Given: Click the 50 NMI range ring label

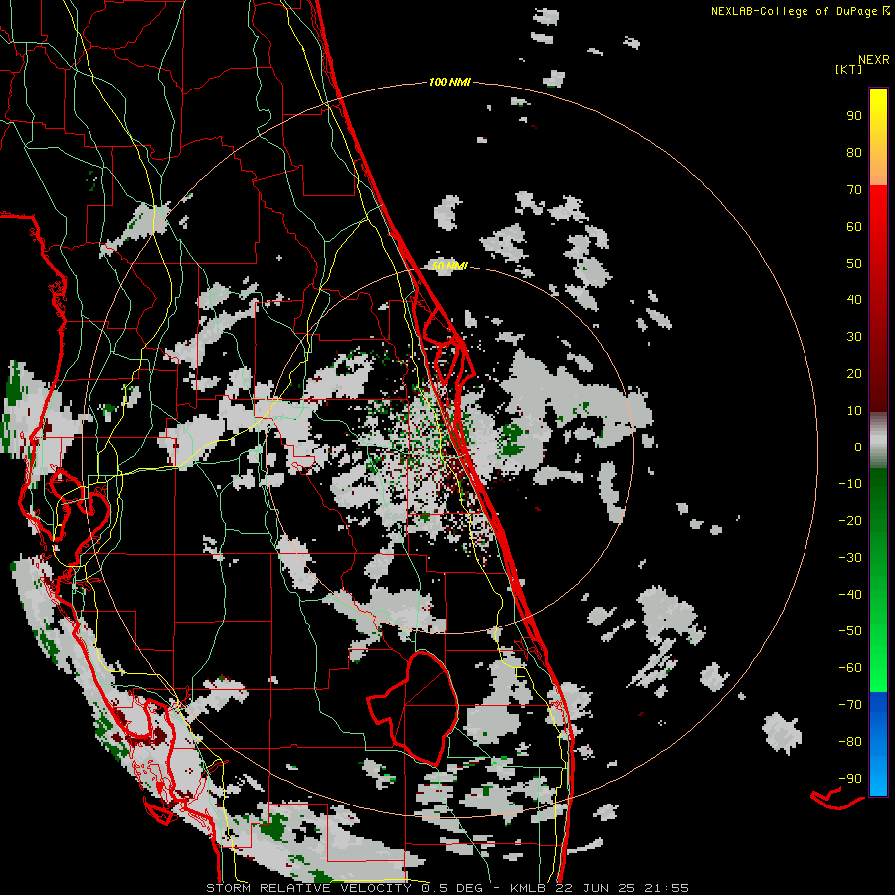Looking at the screenshot, I should pyautogui.click(x=449, y=266).
